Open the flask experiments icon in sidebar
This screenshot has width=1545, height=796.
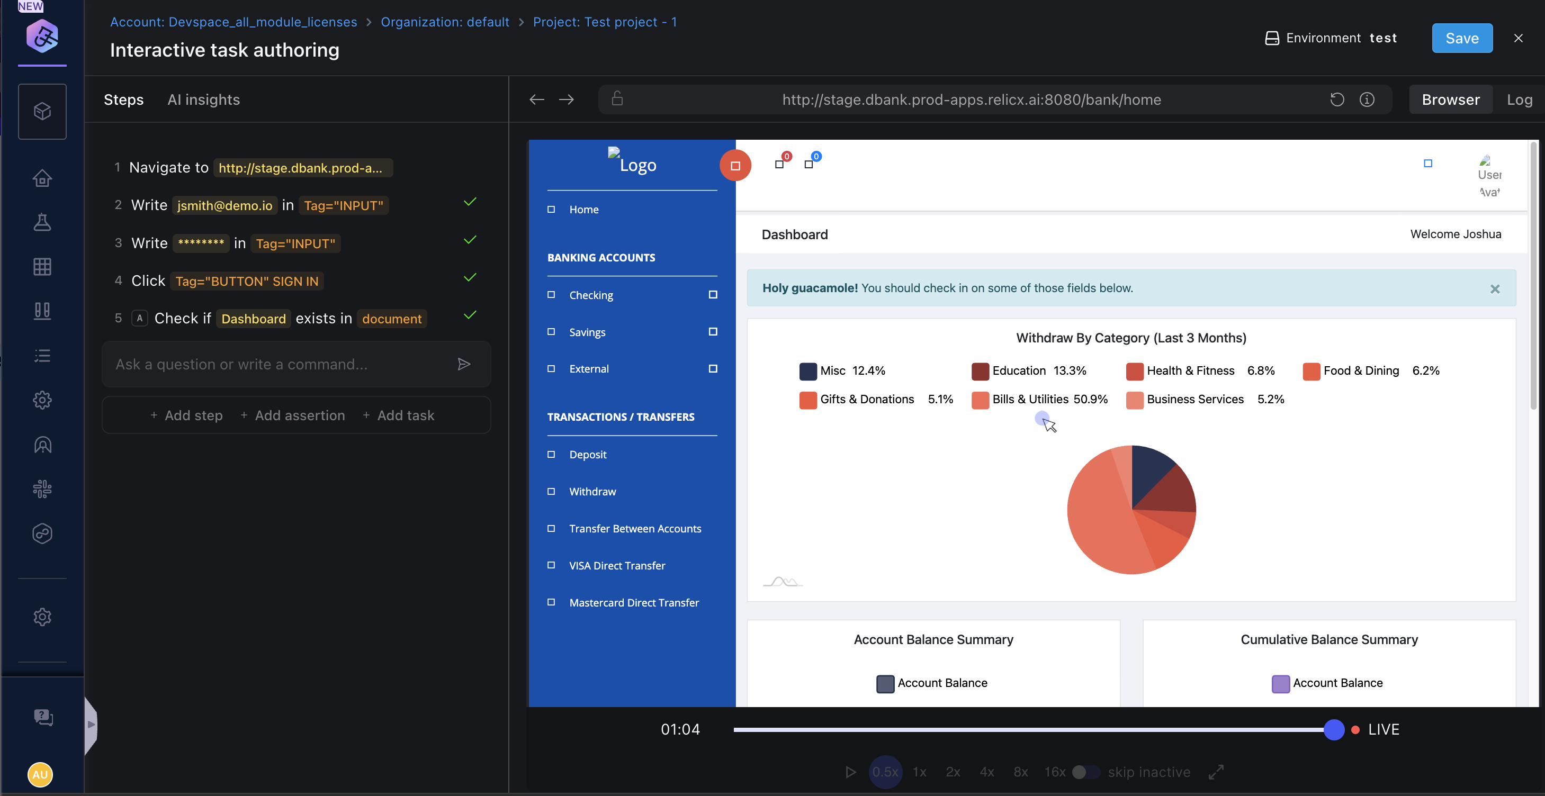(x=42, y=222)
